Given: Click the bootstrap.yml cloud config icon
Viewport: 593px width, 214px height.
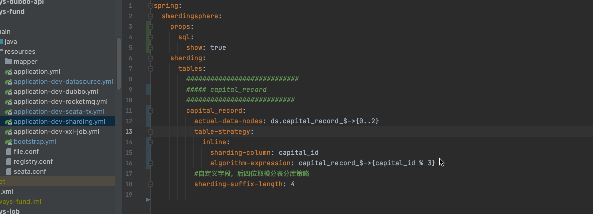Looking at the screenshot, I should 8,142.
